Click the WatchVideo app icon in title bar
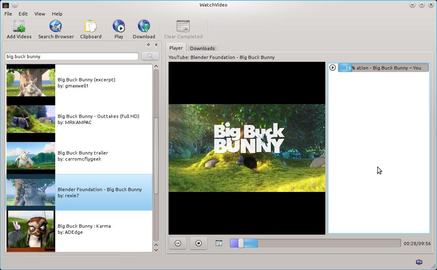Viewport: 437px width, 270px height. (x=6, y=5)
